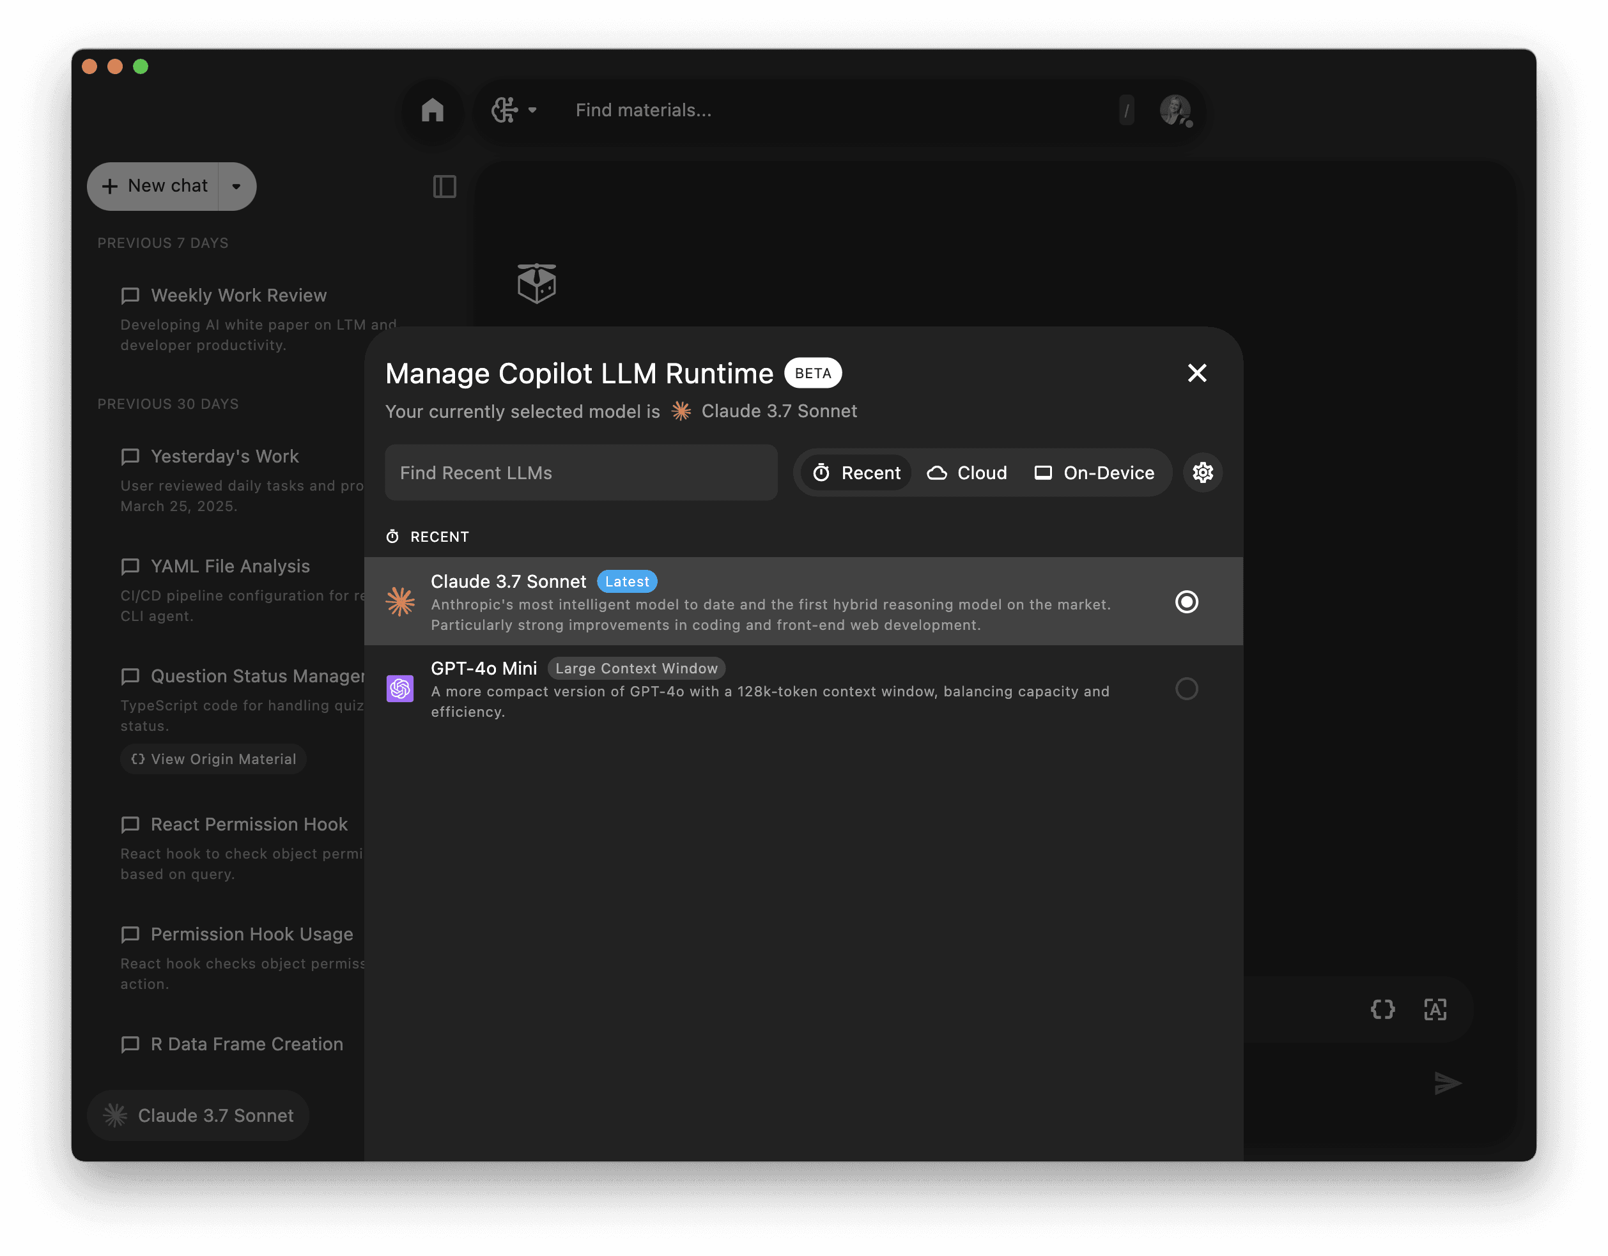Click the package box icon
The image size is (1608, 1256).
click(537, 283)
